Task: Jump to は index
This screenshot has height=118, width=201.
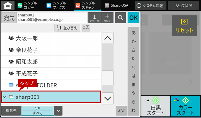Action: [x=133, y=76]
